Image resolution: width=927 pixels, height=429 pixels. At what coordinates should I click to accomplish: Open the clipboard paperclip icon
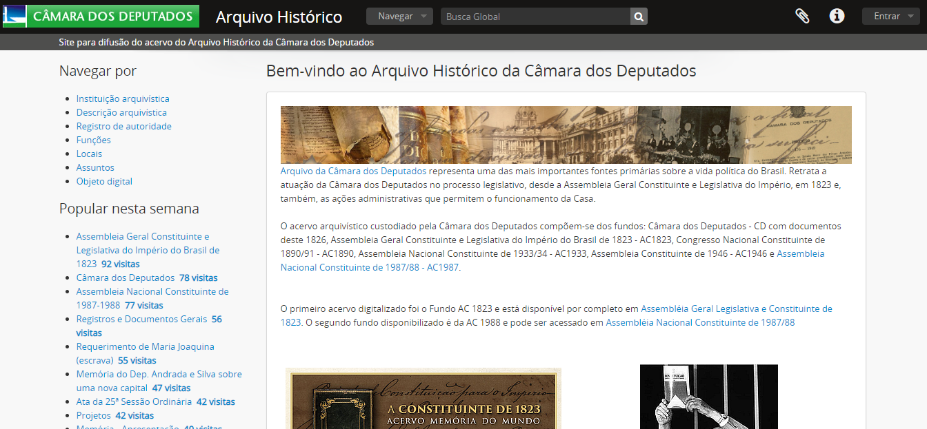pos(802,16)
